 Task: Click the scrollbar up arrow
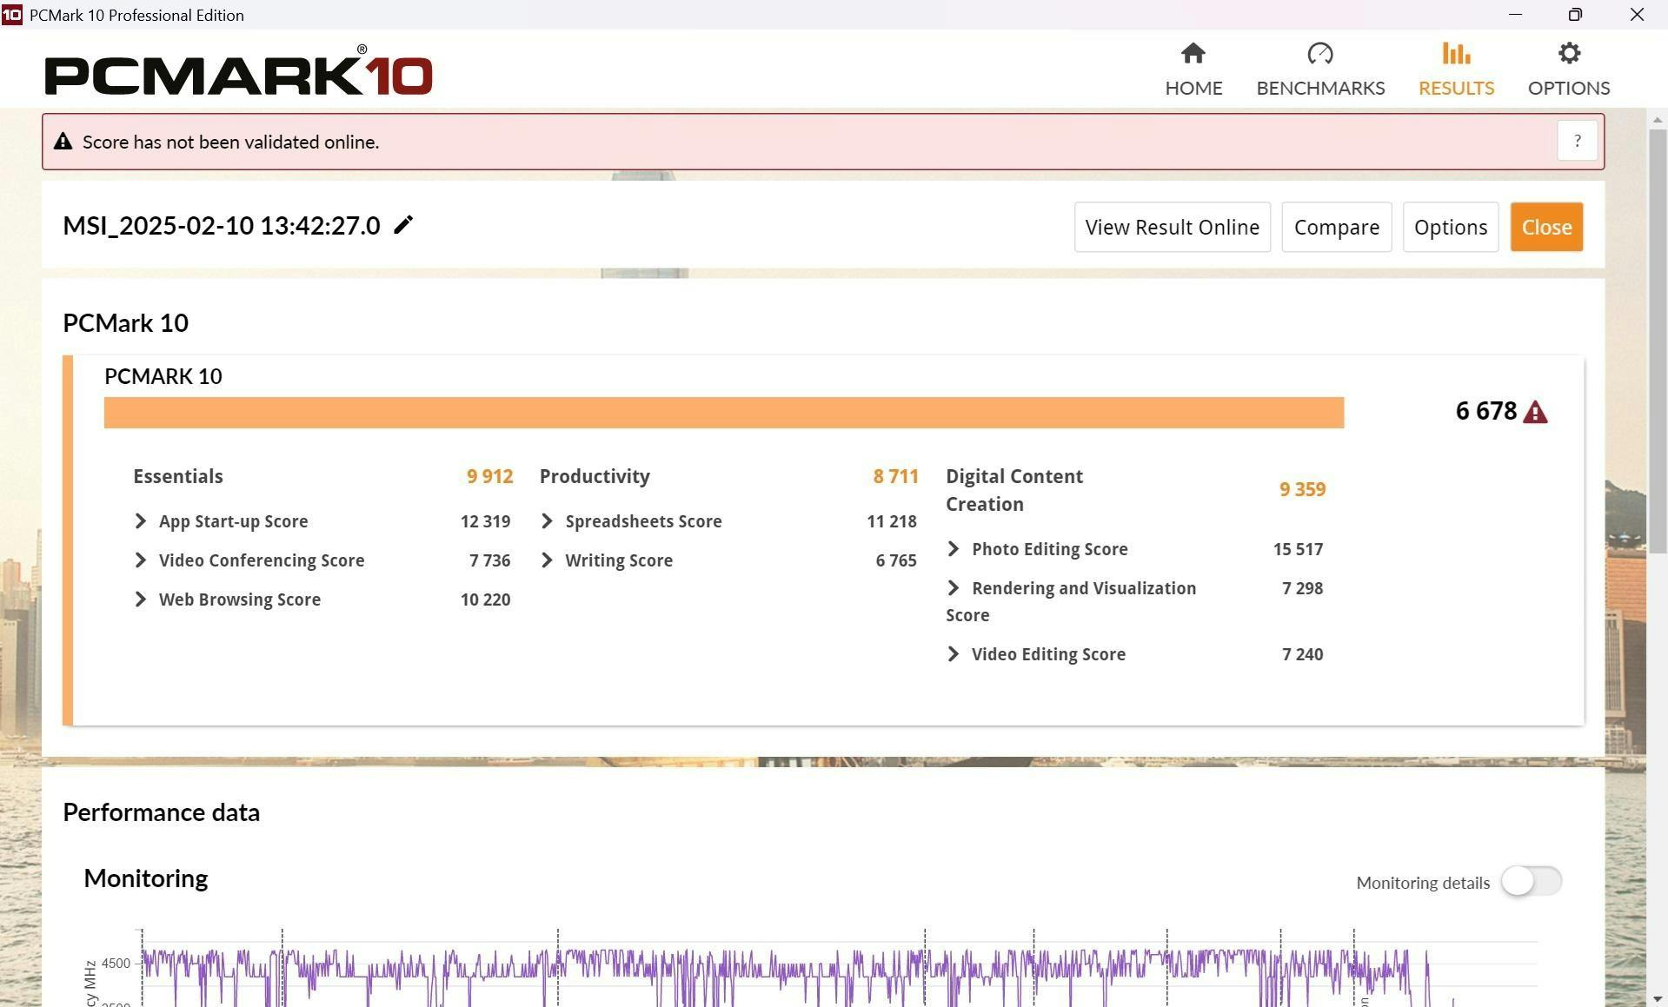click(1658, 119)
